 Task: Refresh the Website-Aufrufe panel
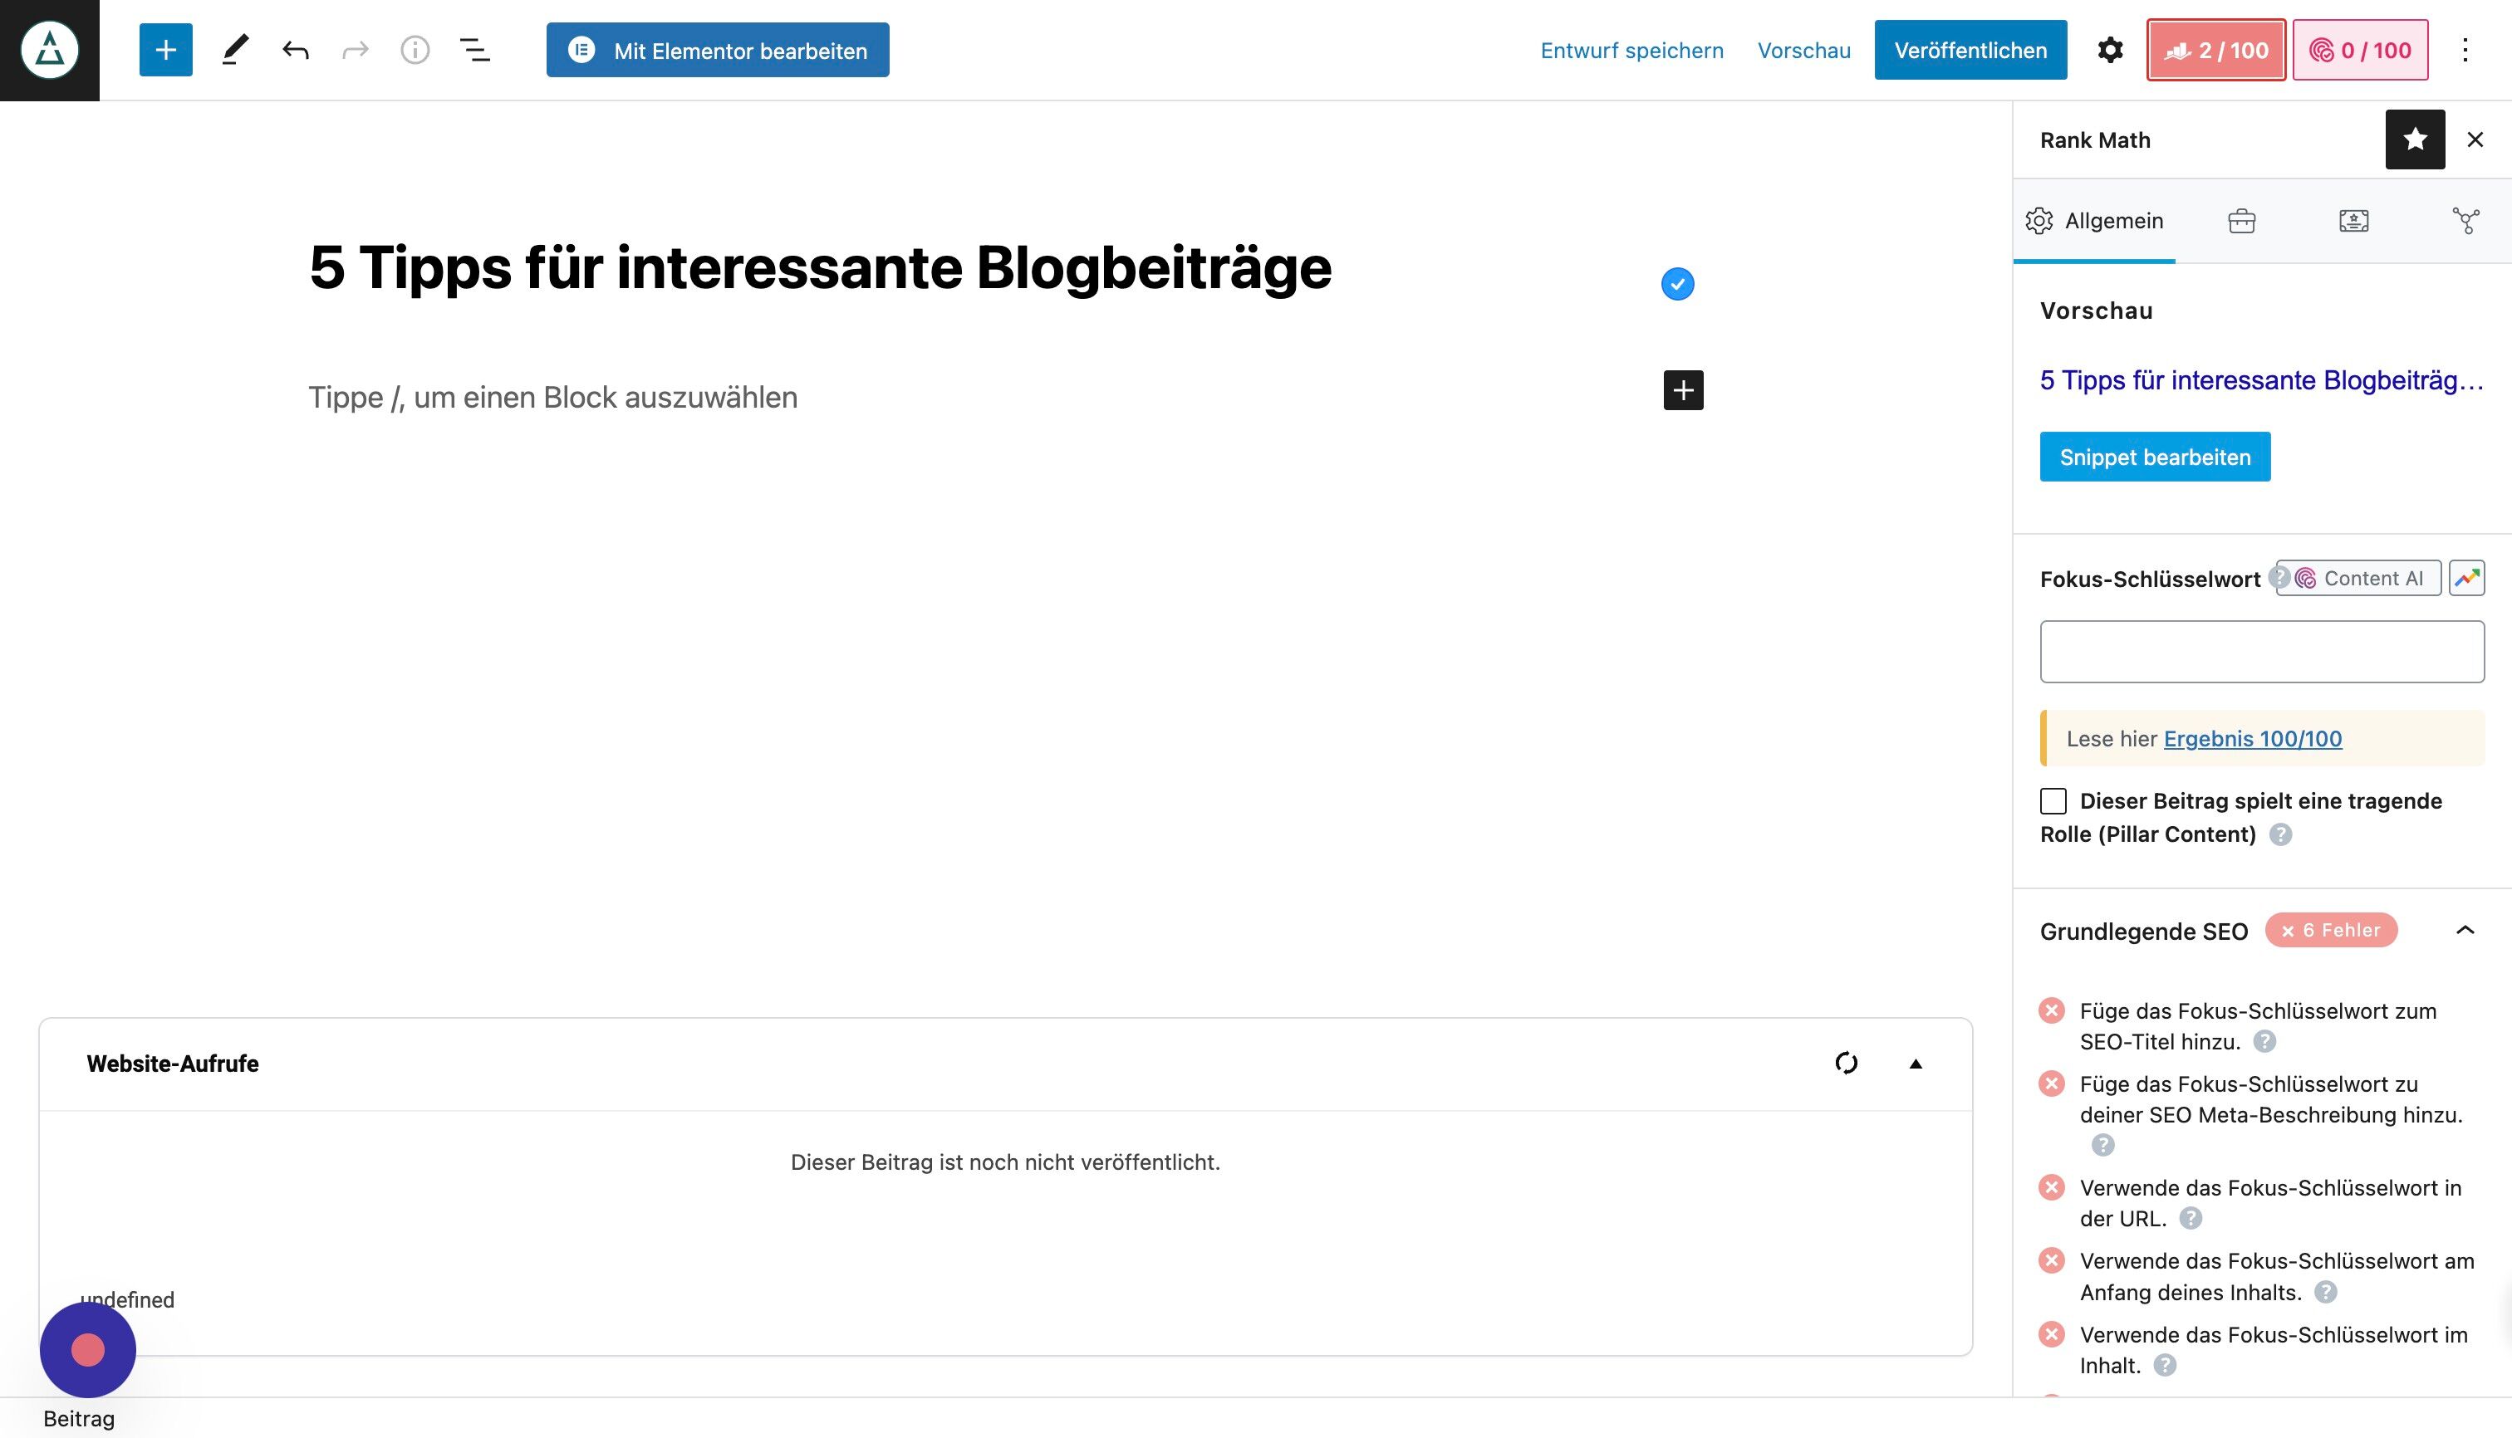click(1846, 1064)
